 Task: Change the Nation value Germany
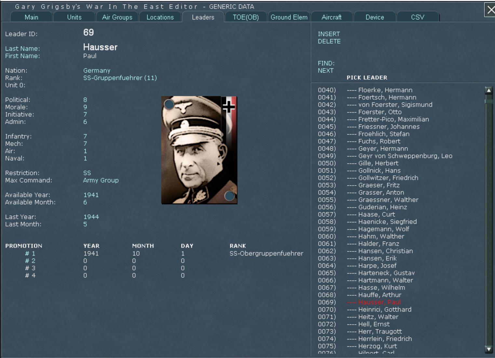click(97, 71)
